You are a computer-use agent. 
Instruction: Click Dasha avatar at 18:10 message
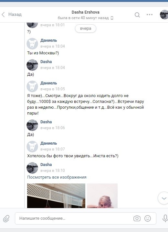(x=32, y=168)
